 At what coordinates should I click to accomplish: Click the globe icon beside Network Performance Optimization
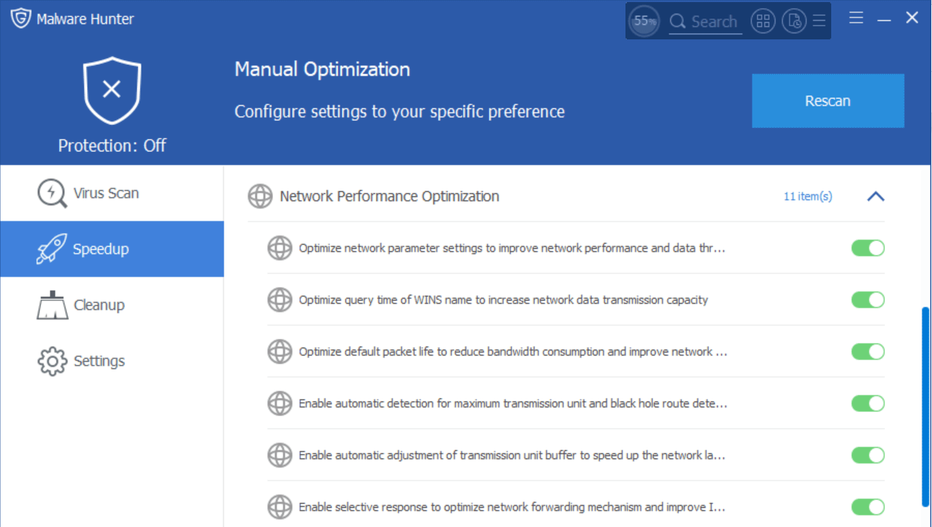point(260,196)
